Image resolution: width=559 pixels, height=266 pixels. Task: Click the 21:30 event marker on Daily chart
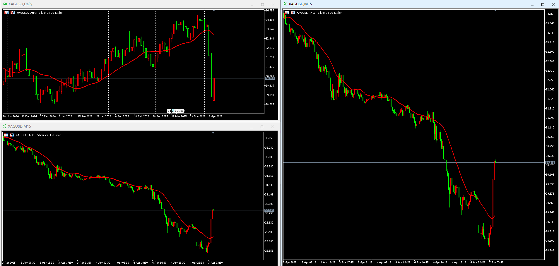tap(180, 111)
